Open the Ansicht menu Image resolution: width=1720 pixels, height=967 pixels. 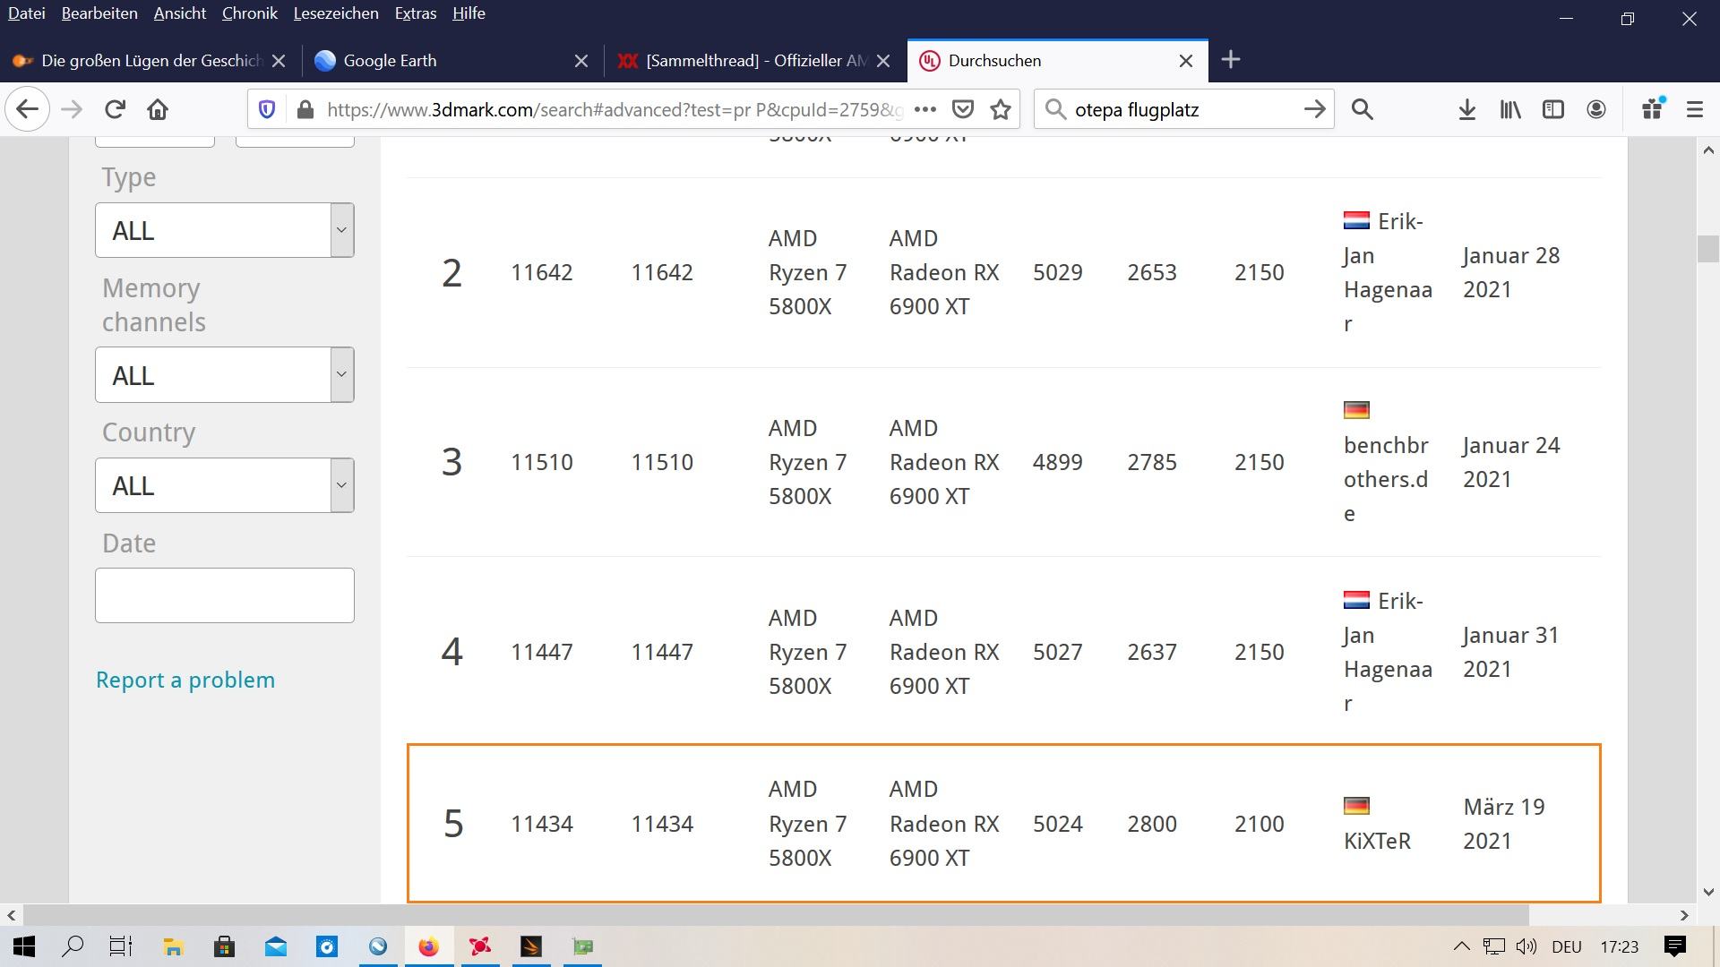[x=180, y=13]
